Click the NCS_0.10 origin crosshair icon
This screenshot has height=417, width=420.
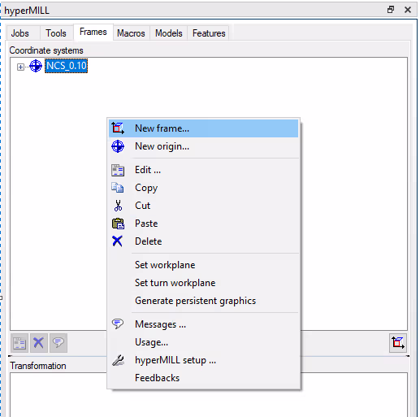point(36,66)
